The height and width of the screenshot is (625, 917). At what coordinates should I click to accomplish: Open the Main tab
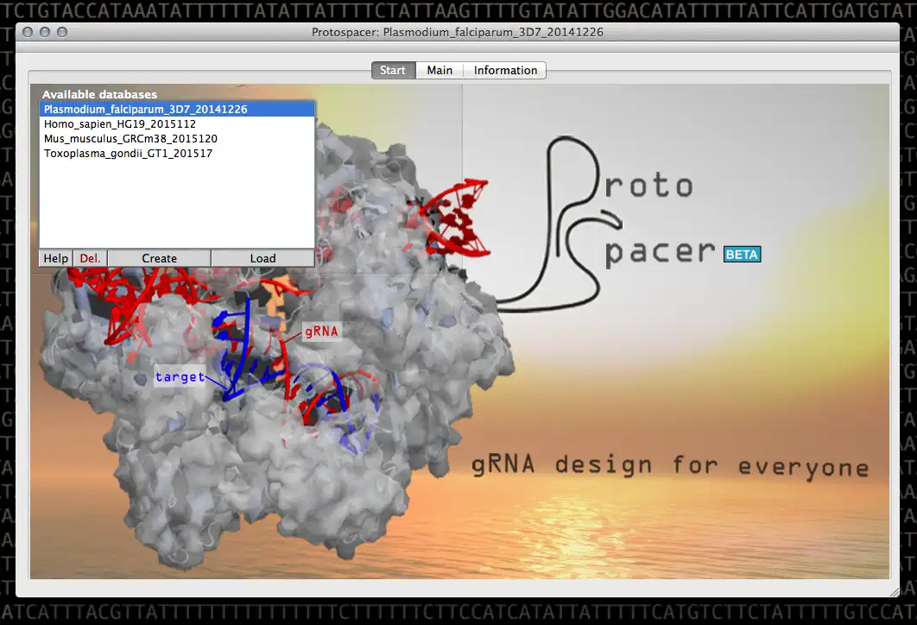[x=440, y=70]
